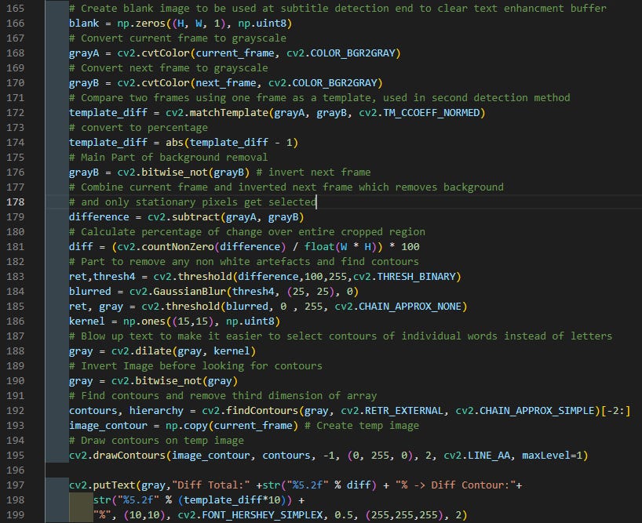This screenshot has width=642, height=523.
Task: Click 'cv2.subtract' call on line 179
Action: 184,216
